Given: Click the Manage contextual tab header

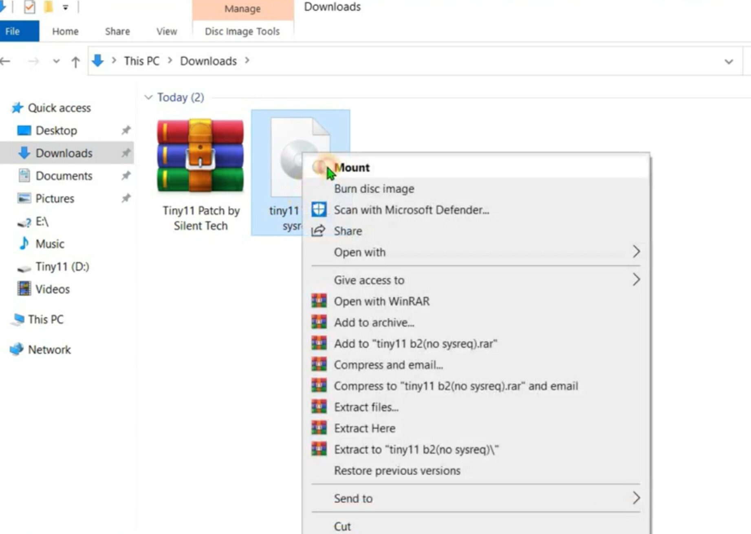Looking at the screenshot, I should pyautogui.click(x=242, y=9).
